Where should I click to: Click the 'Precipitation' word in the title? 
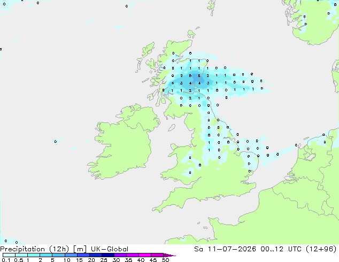(x=22, y=249)
